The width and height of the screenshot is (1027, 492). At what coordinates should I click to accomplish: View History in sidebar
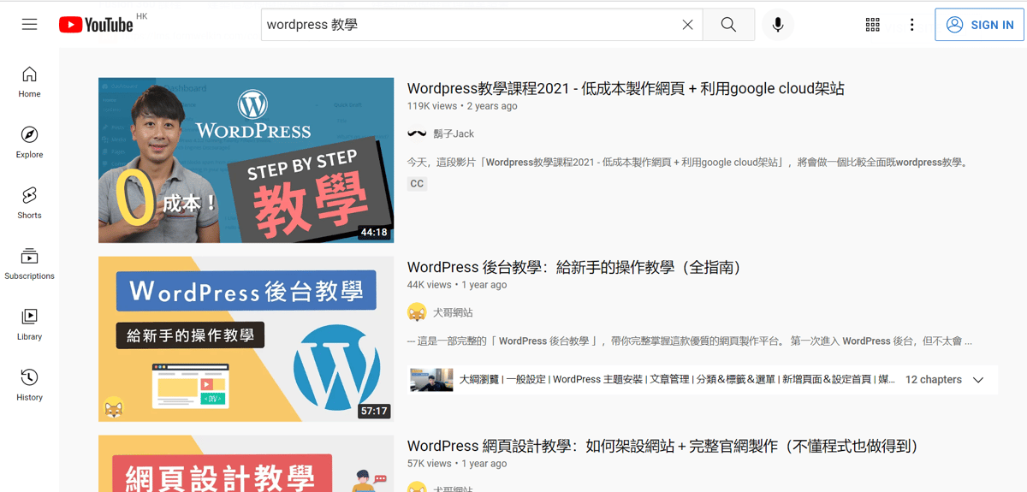click(x=29, y=385)
